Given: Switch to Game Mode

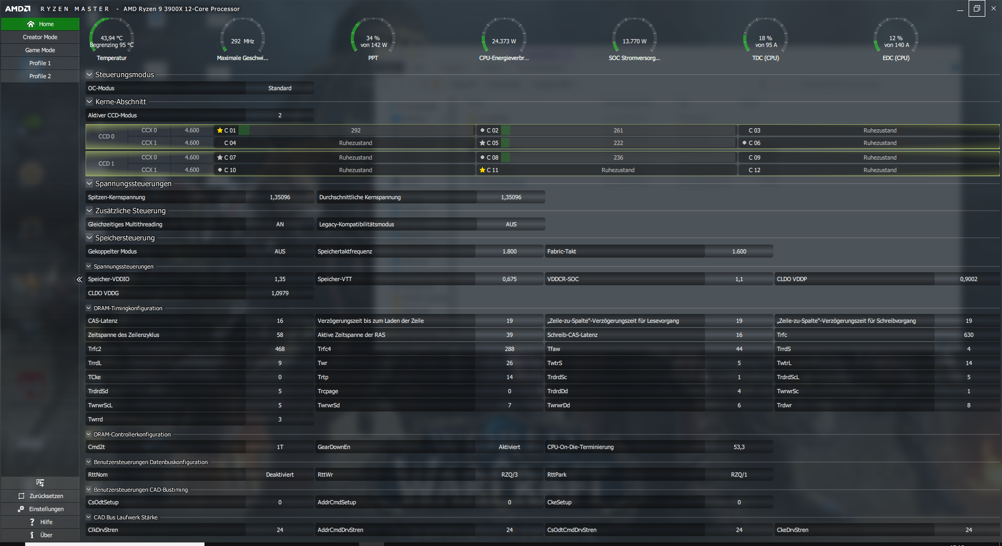Looking at the screenshot, I should tap(40, 50).
